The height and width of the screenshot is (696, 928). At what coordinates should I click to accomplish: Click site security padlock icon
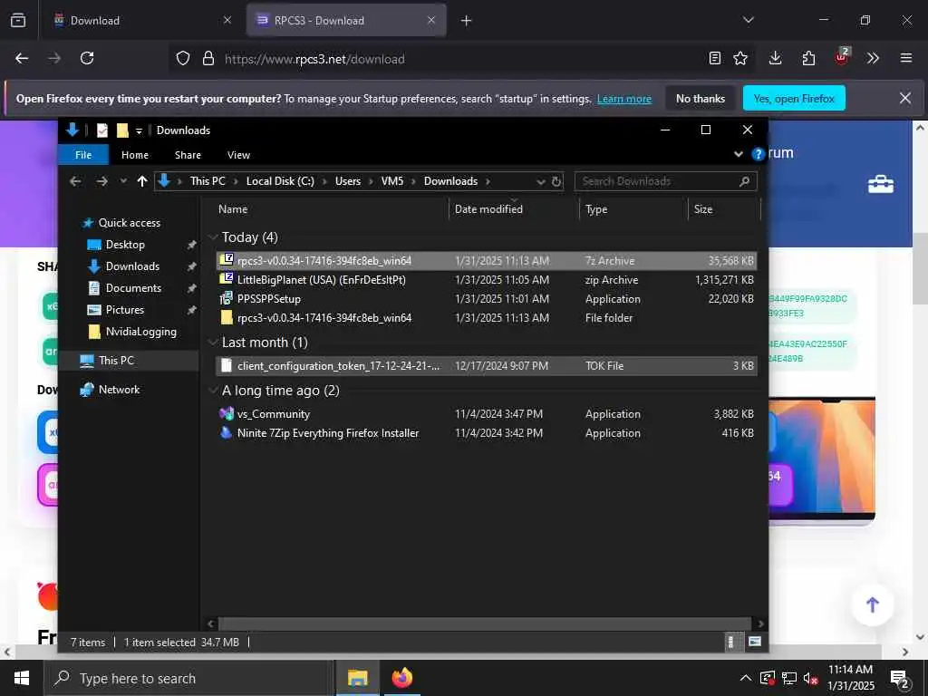[x=208, y=58]
